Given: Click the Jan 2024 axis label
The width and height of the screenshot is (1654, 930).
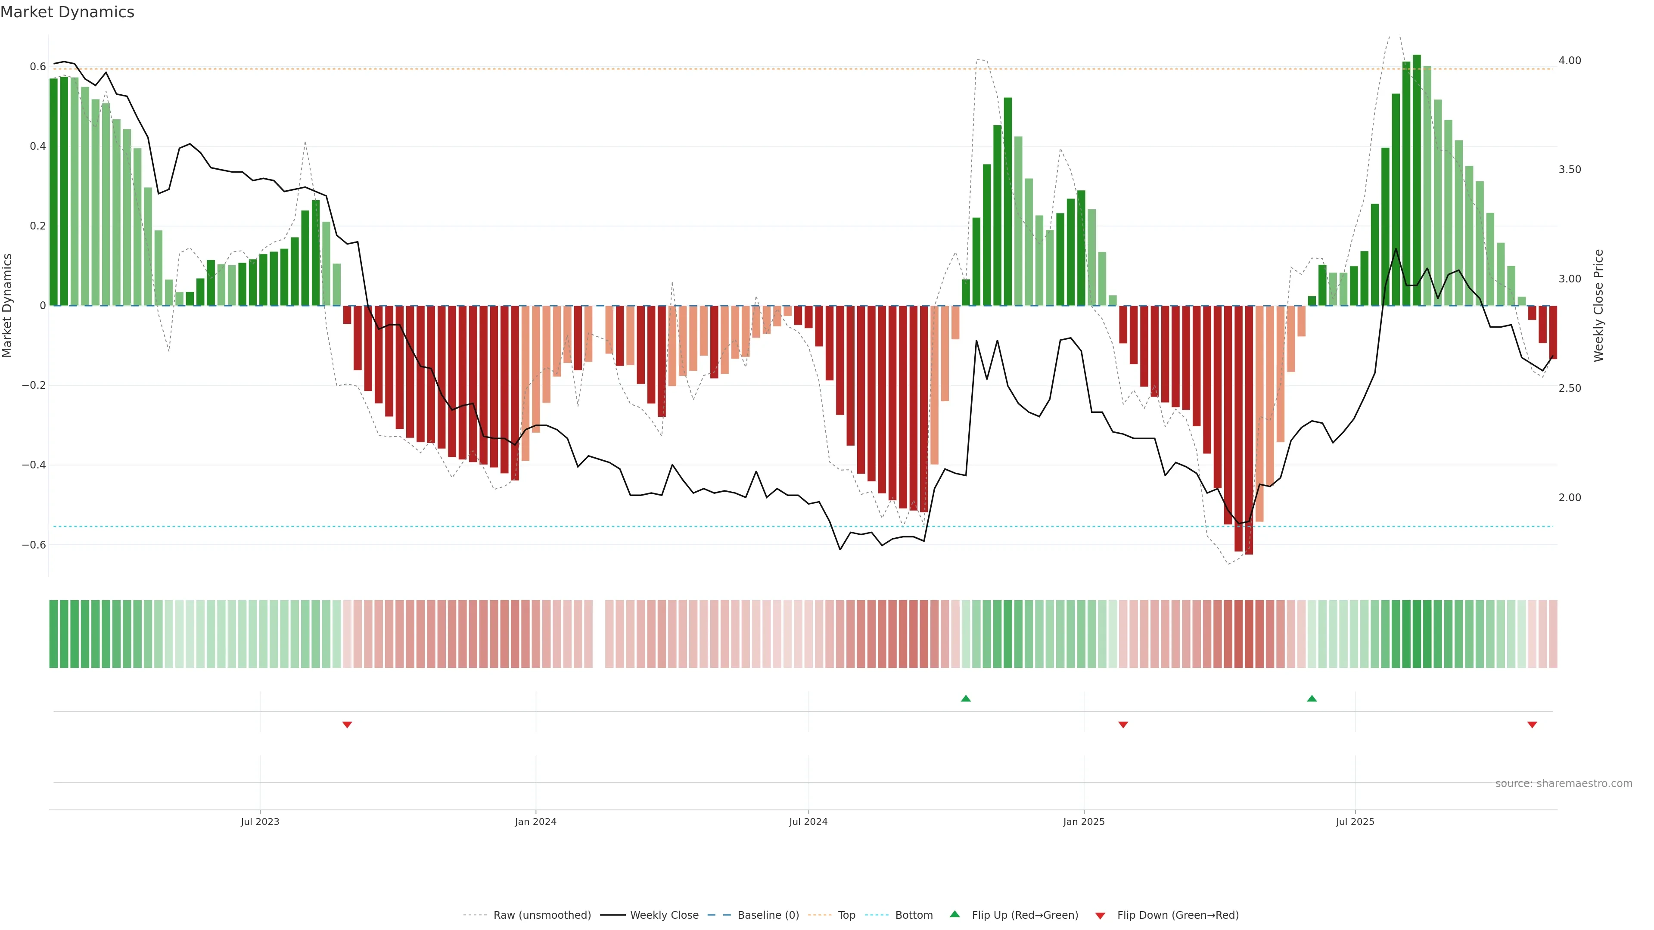Looking at the screenshot, I should click(x=535, y=821).
